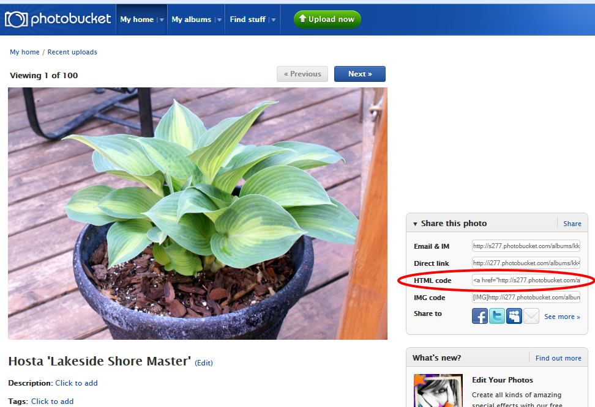Open the Find stuff menu
Image resolution: width=595 pixels, height=407 pixels.
(x=247, y=20)
